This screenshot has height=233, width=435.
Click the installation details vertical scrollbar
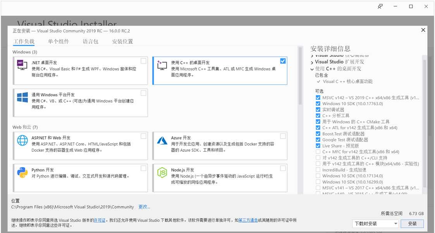point(425,124)
